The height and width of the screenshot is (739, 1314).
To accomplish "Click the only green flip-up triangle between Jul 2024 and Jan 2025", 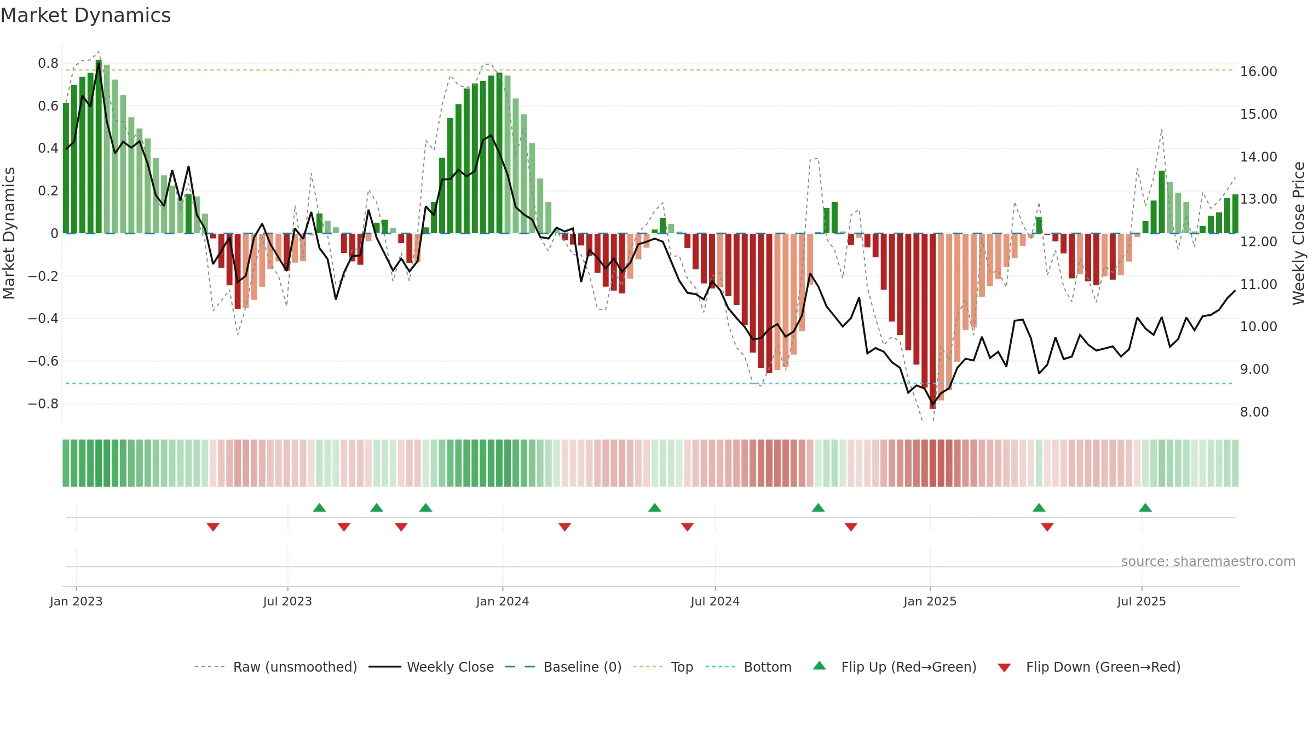I will [818, 507].
